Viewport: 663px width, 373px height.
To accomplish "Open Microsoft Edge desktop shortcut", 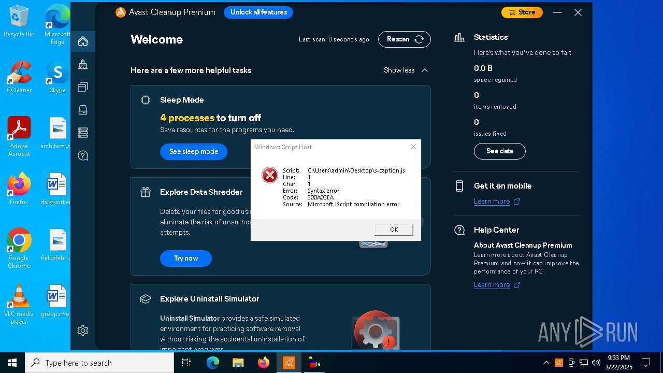I will coord(57,25).
